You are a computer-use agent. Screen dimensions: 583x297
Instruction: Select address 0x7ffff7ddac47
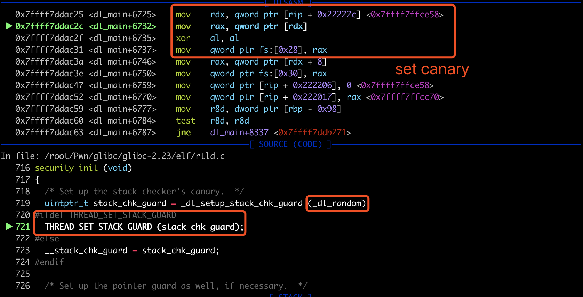tap(49, 85)
